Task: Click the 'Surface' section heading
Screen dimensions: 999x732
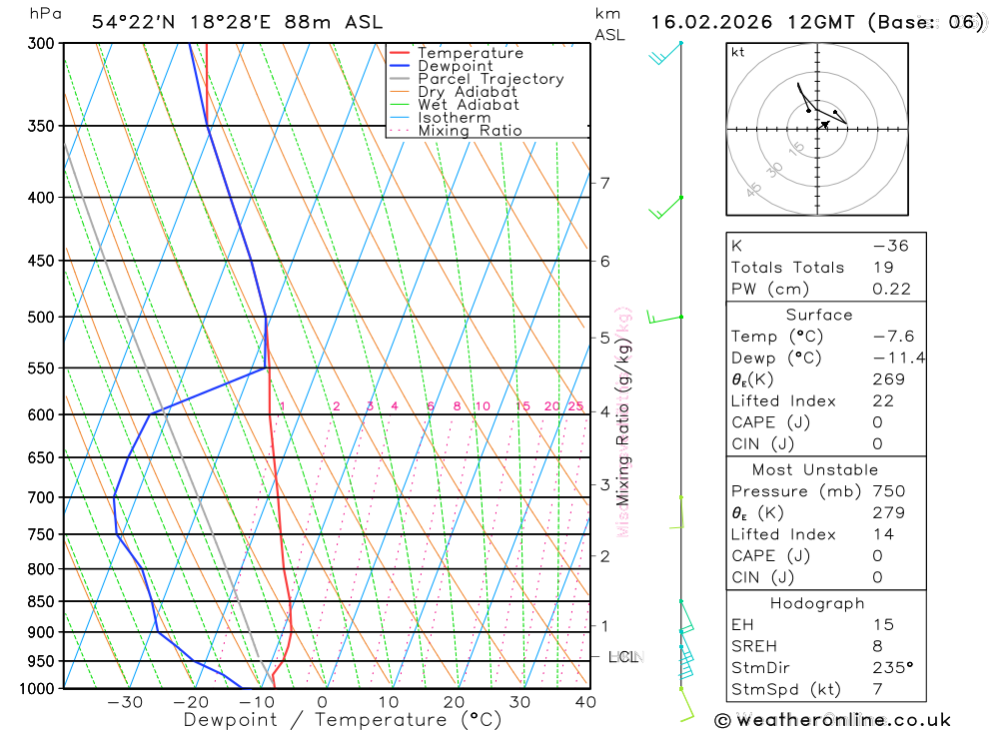Action: [x=819, y=315]
